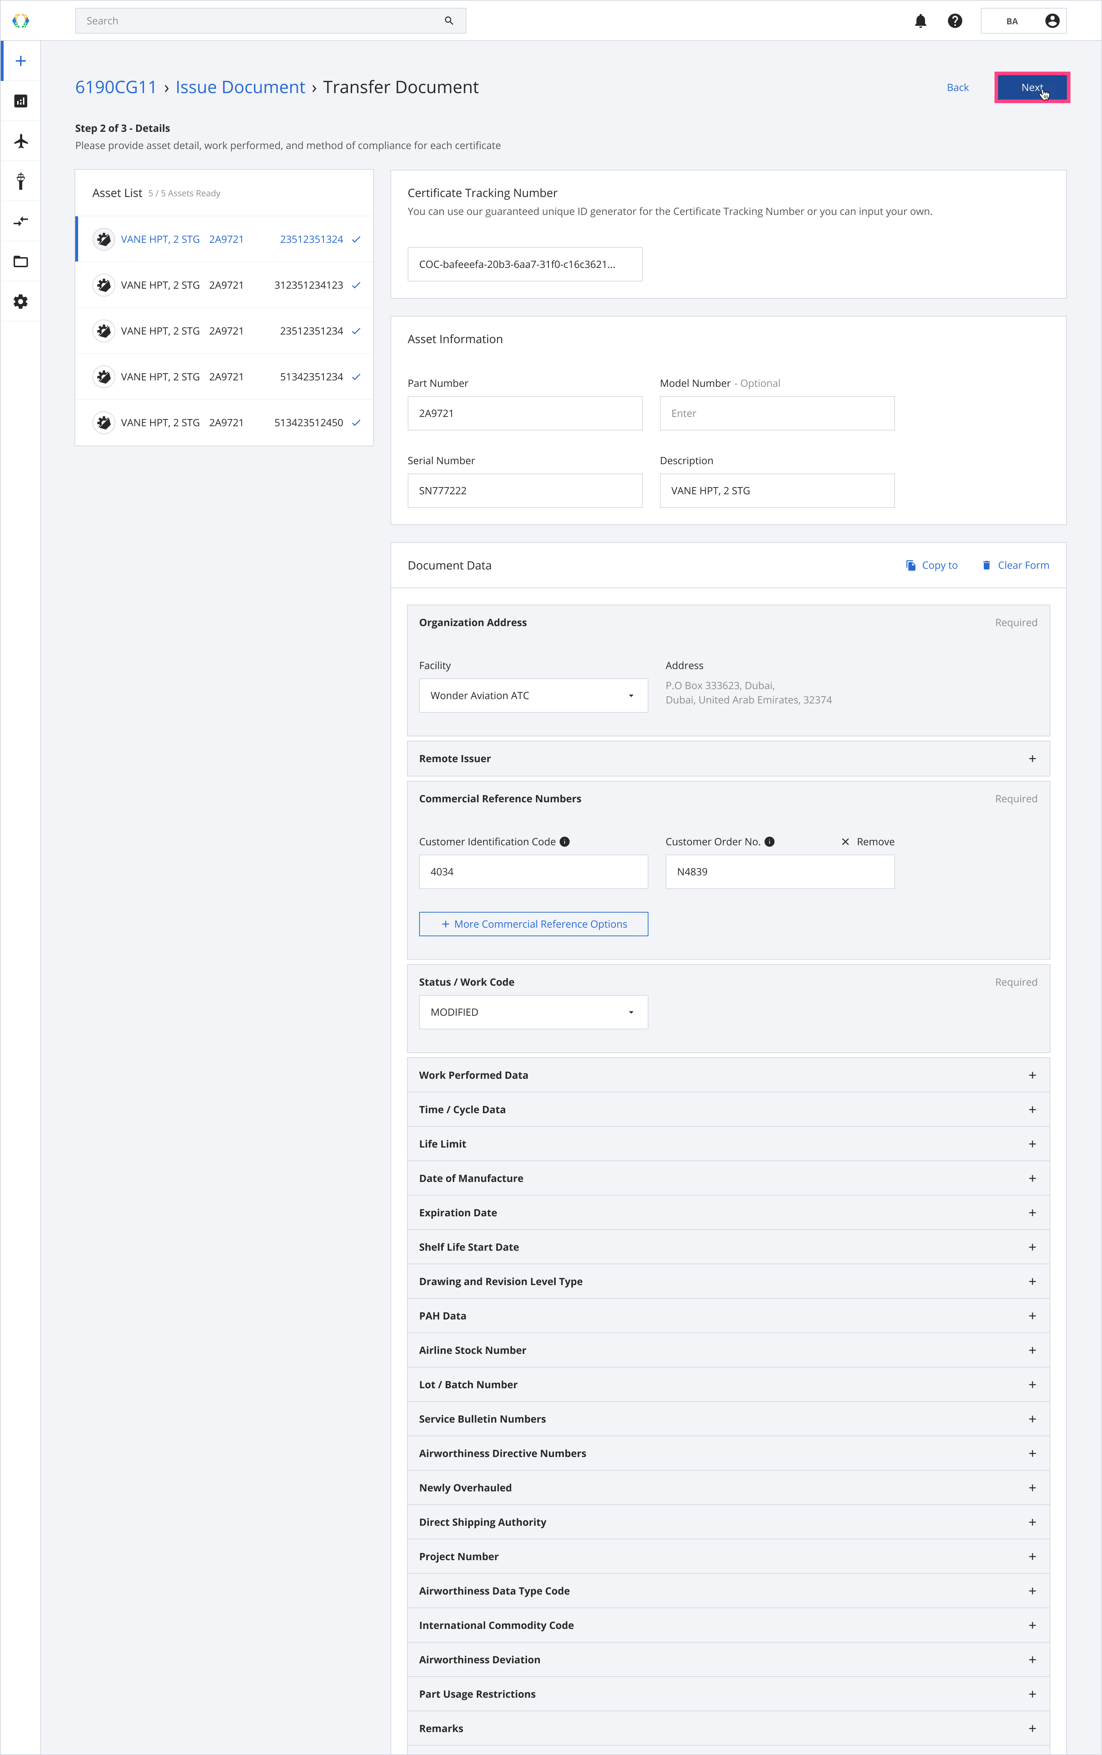Expand the Remarks section

tap(728, 1728)
